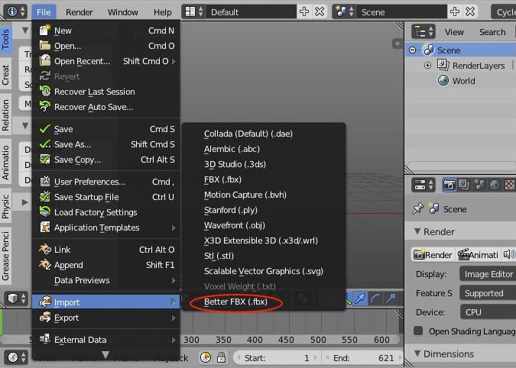
Task: Open the Device CPU dropdown
Action: 488,312
